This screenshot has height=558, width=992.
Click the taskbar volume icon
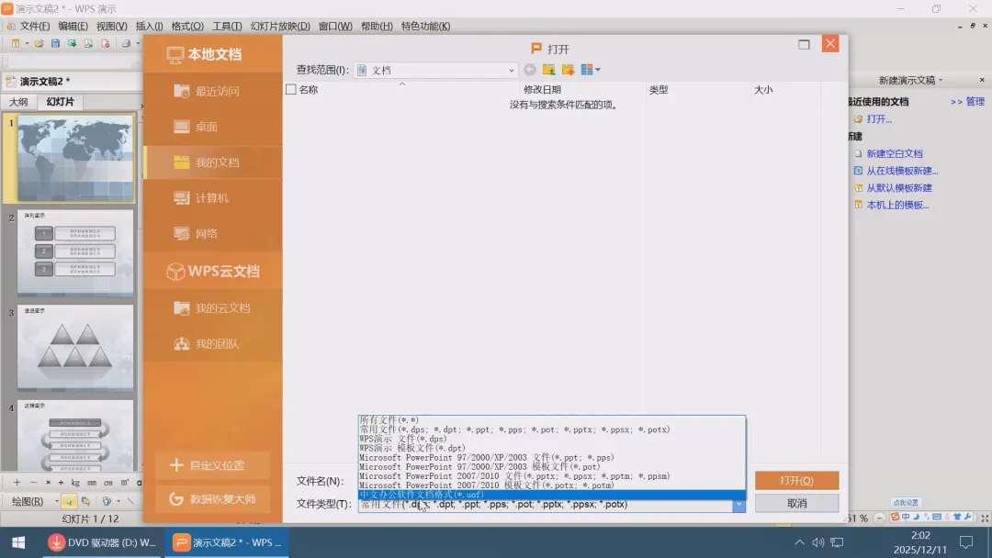tap(818, 542)
